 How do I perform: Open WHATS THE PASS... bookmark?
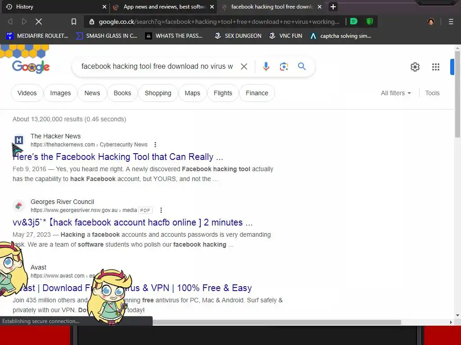pos(174,36)
